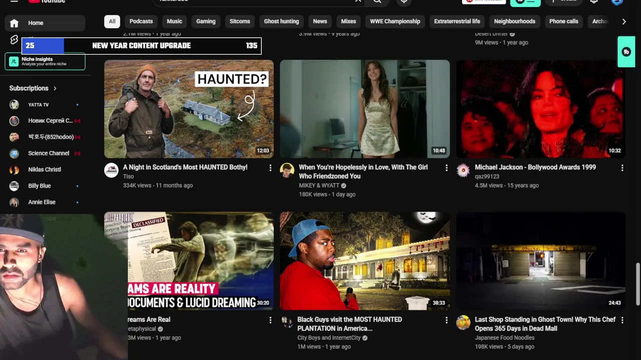Click the title Black Guys visit the MOST HAUNTED PLANTATION
641x360 pixels.
[350, 324]
